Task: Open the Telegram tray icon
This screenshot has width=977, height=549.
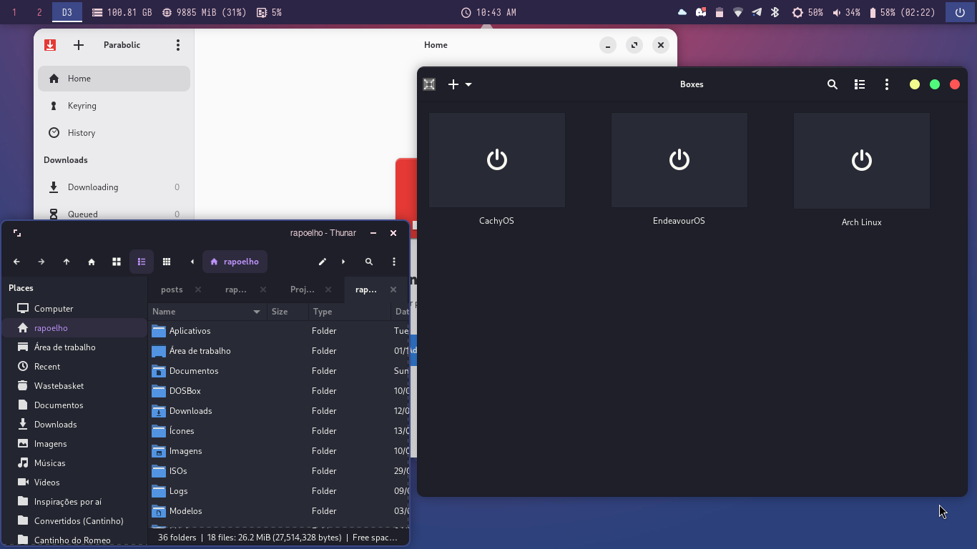Action: (x=757, y=12)
